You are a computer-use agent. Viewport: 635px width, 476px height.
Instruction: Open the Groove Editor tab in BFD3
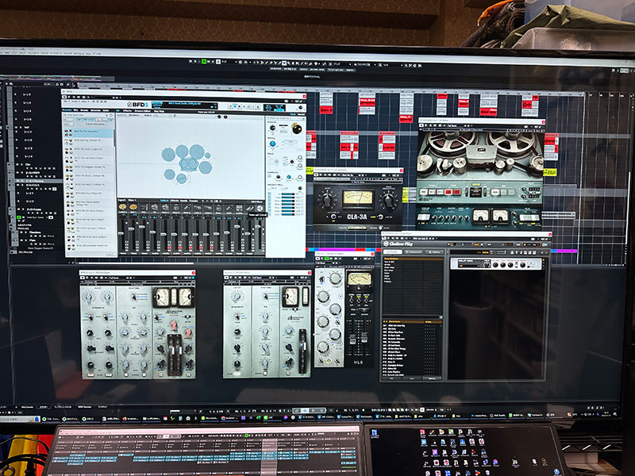point(143,111)
